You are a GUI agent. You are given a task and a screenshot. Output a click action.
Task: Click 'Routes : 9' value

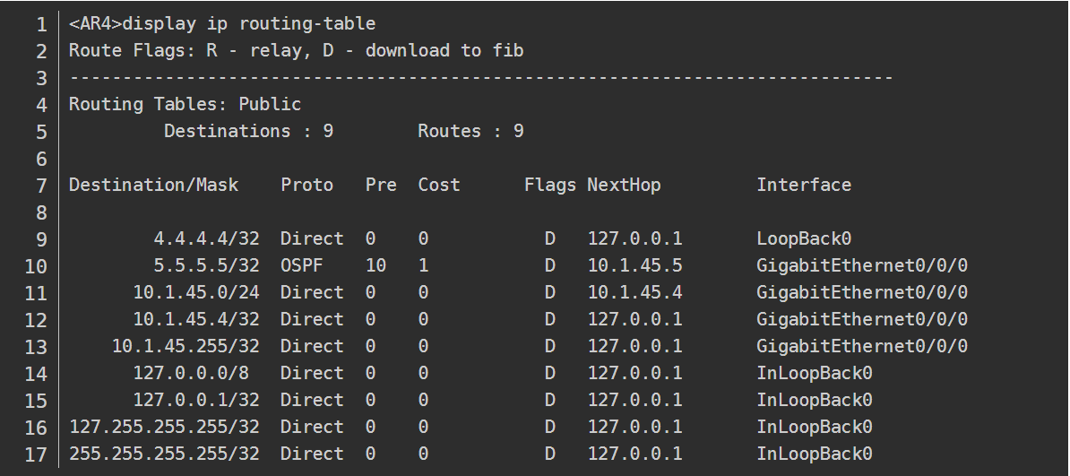coord(470,131)
